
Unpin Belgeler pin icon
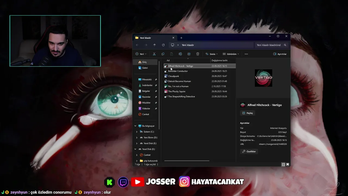[x=156, y=91]
